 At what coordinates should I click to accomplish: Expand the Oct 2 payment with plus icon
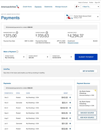[70, 108]
